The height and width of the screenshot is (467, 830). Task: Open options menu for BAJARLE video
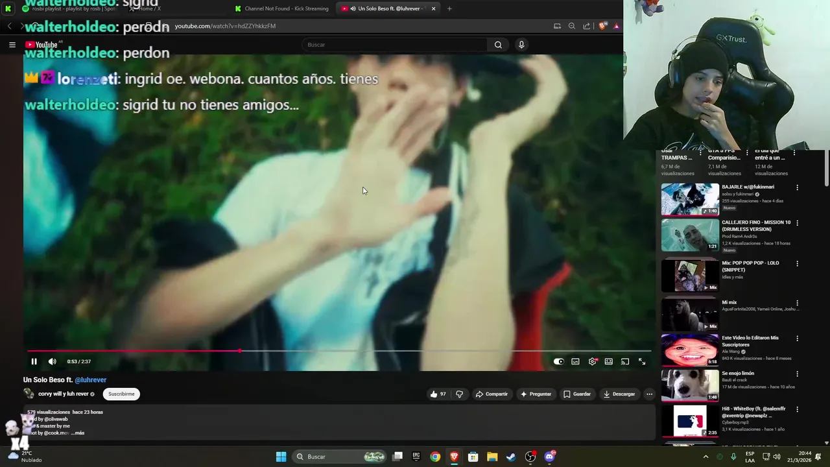click(x=797, y=187)
